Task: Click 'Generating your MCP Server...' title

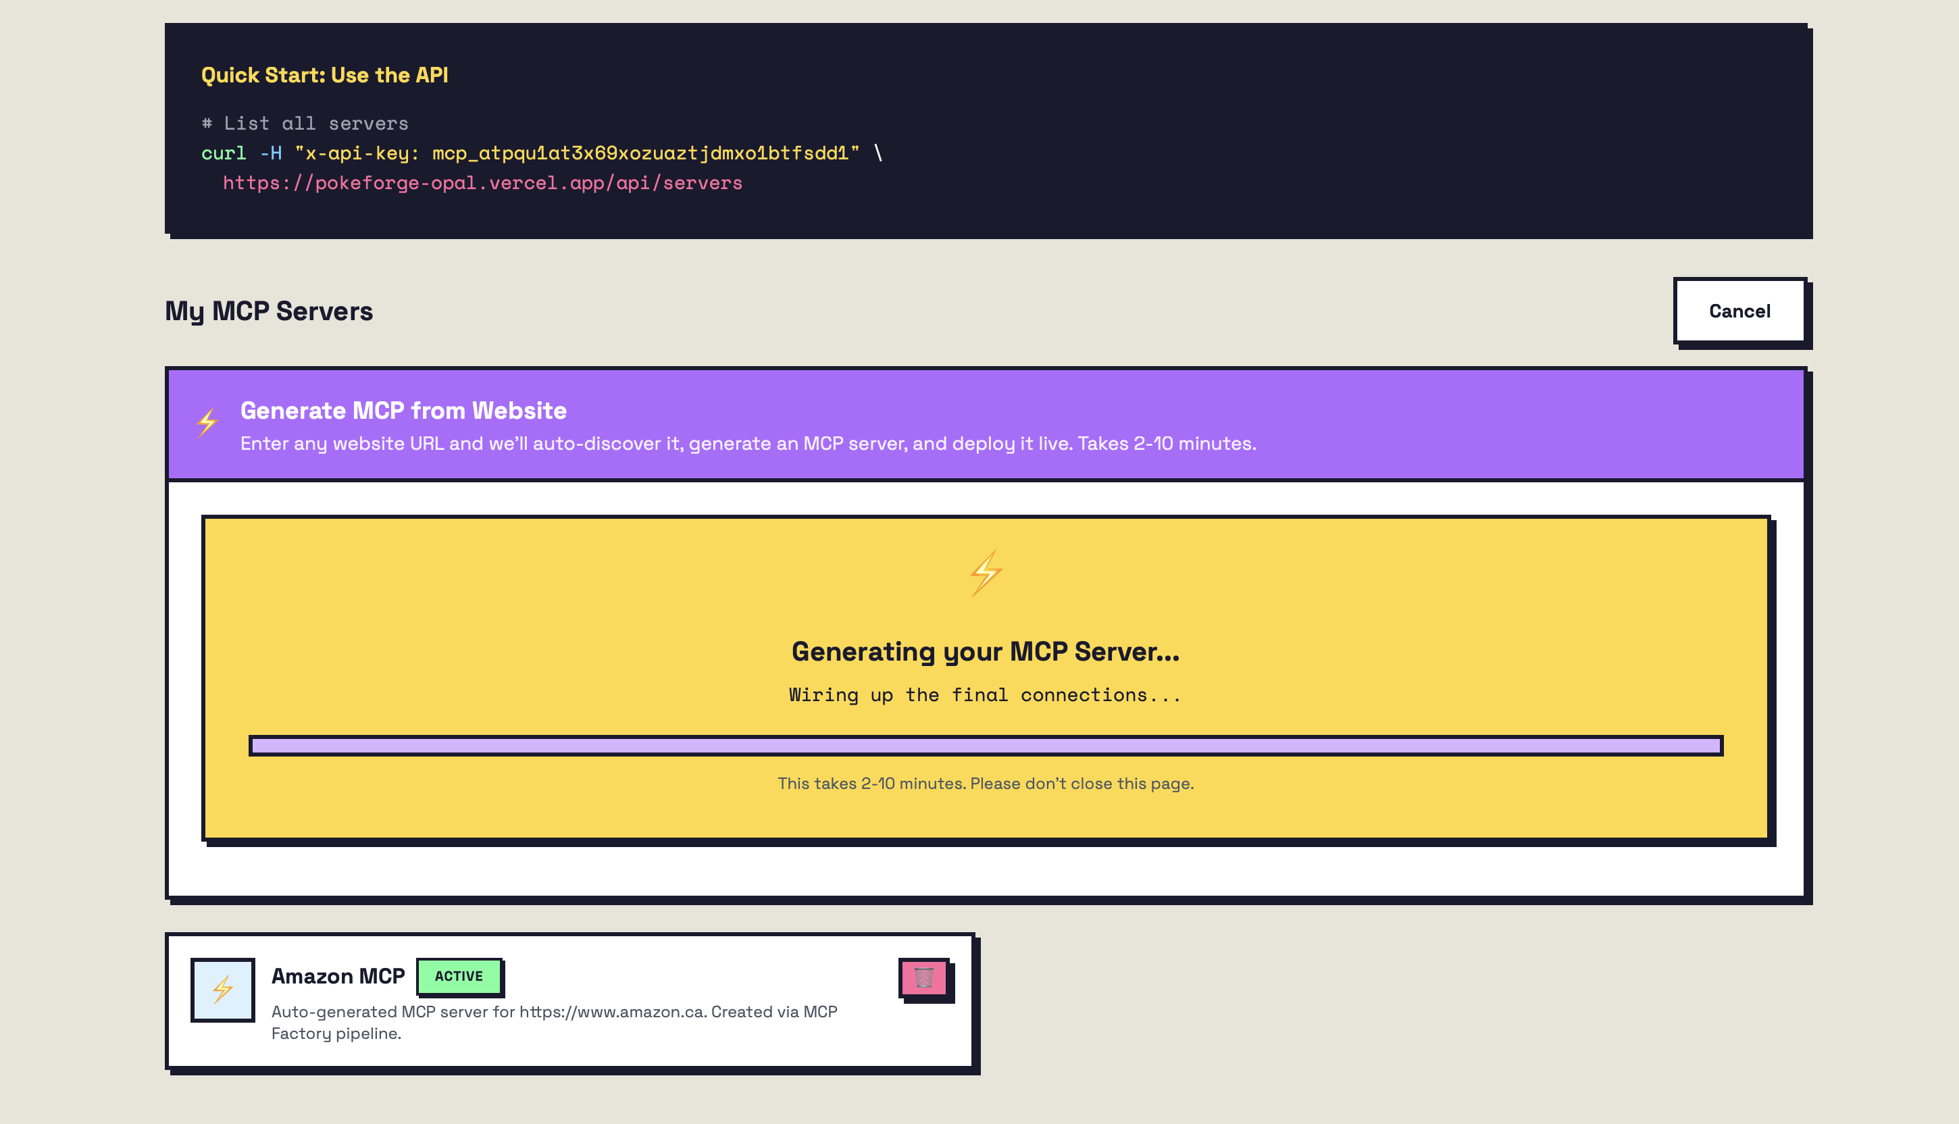Action: [985, 652]
